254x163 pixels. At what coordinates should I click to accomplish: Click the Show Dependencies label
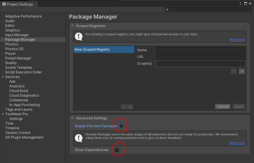click(x=92, y=150)
